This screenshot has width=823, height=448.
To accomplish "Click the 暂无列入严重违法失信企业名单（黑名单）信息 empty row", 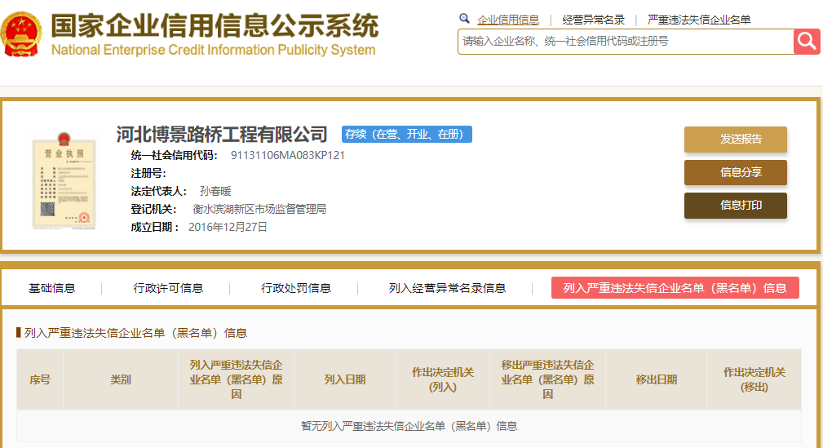I will [409, 426].
